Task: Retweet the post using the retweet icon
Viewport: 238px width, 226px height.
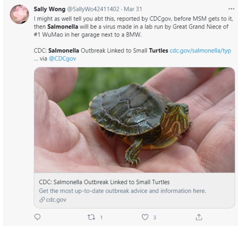Action: coord(91,217)
